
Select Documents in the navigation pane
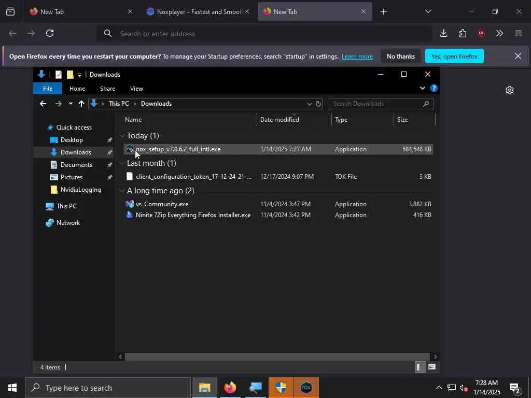tap(76, 165)
